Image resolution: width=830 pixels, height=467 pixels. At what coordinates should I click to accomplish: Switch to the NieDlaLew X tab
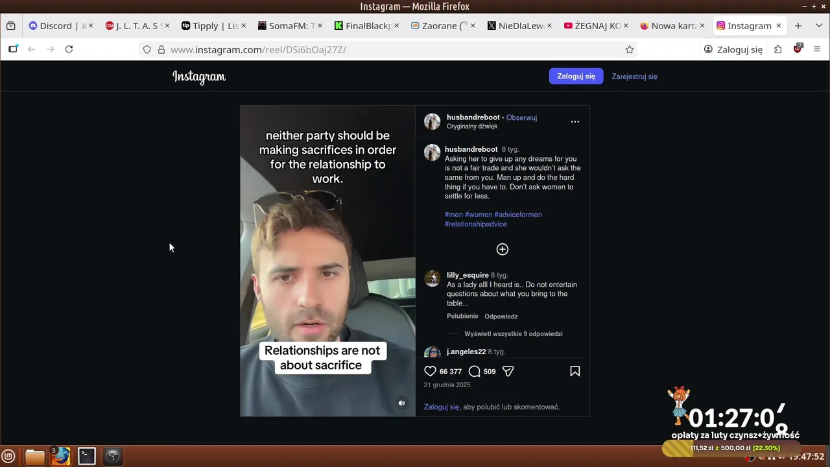[x=519, y=26]
